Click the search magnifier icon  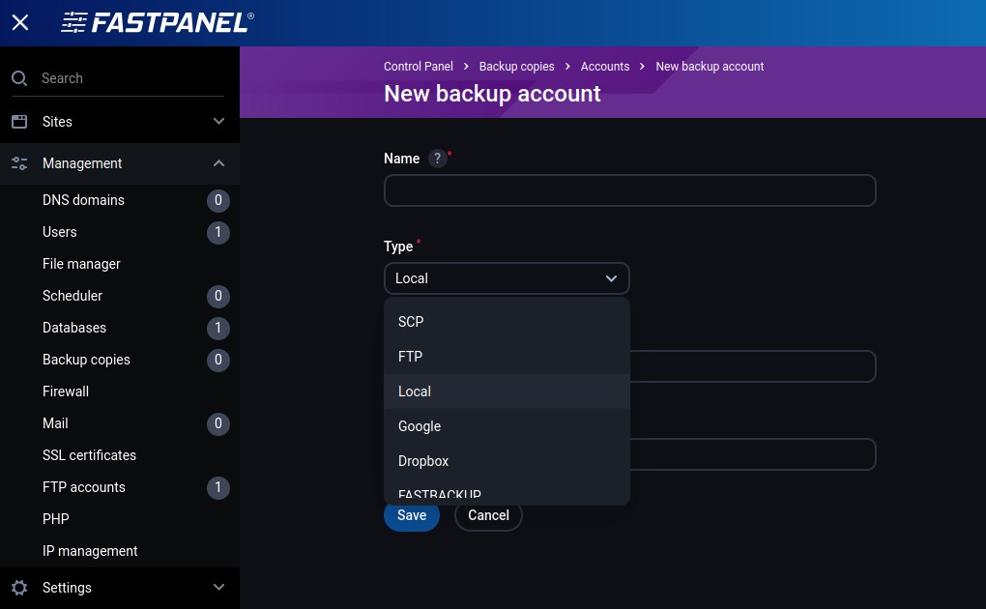19,78
